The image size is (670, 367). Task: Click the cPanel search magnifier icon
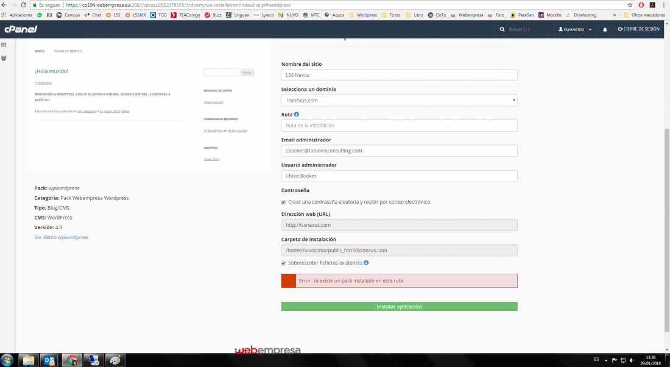click(502, 29)
